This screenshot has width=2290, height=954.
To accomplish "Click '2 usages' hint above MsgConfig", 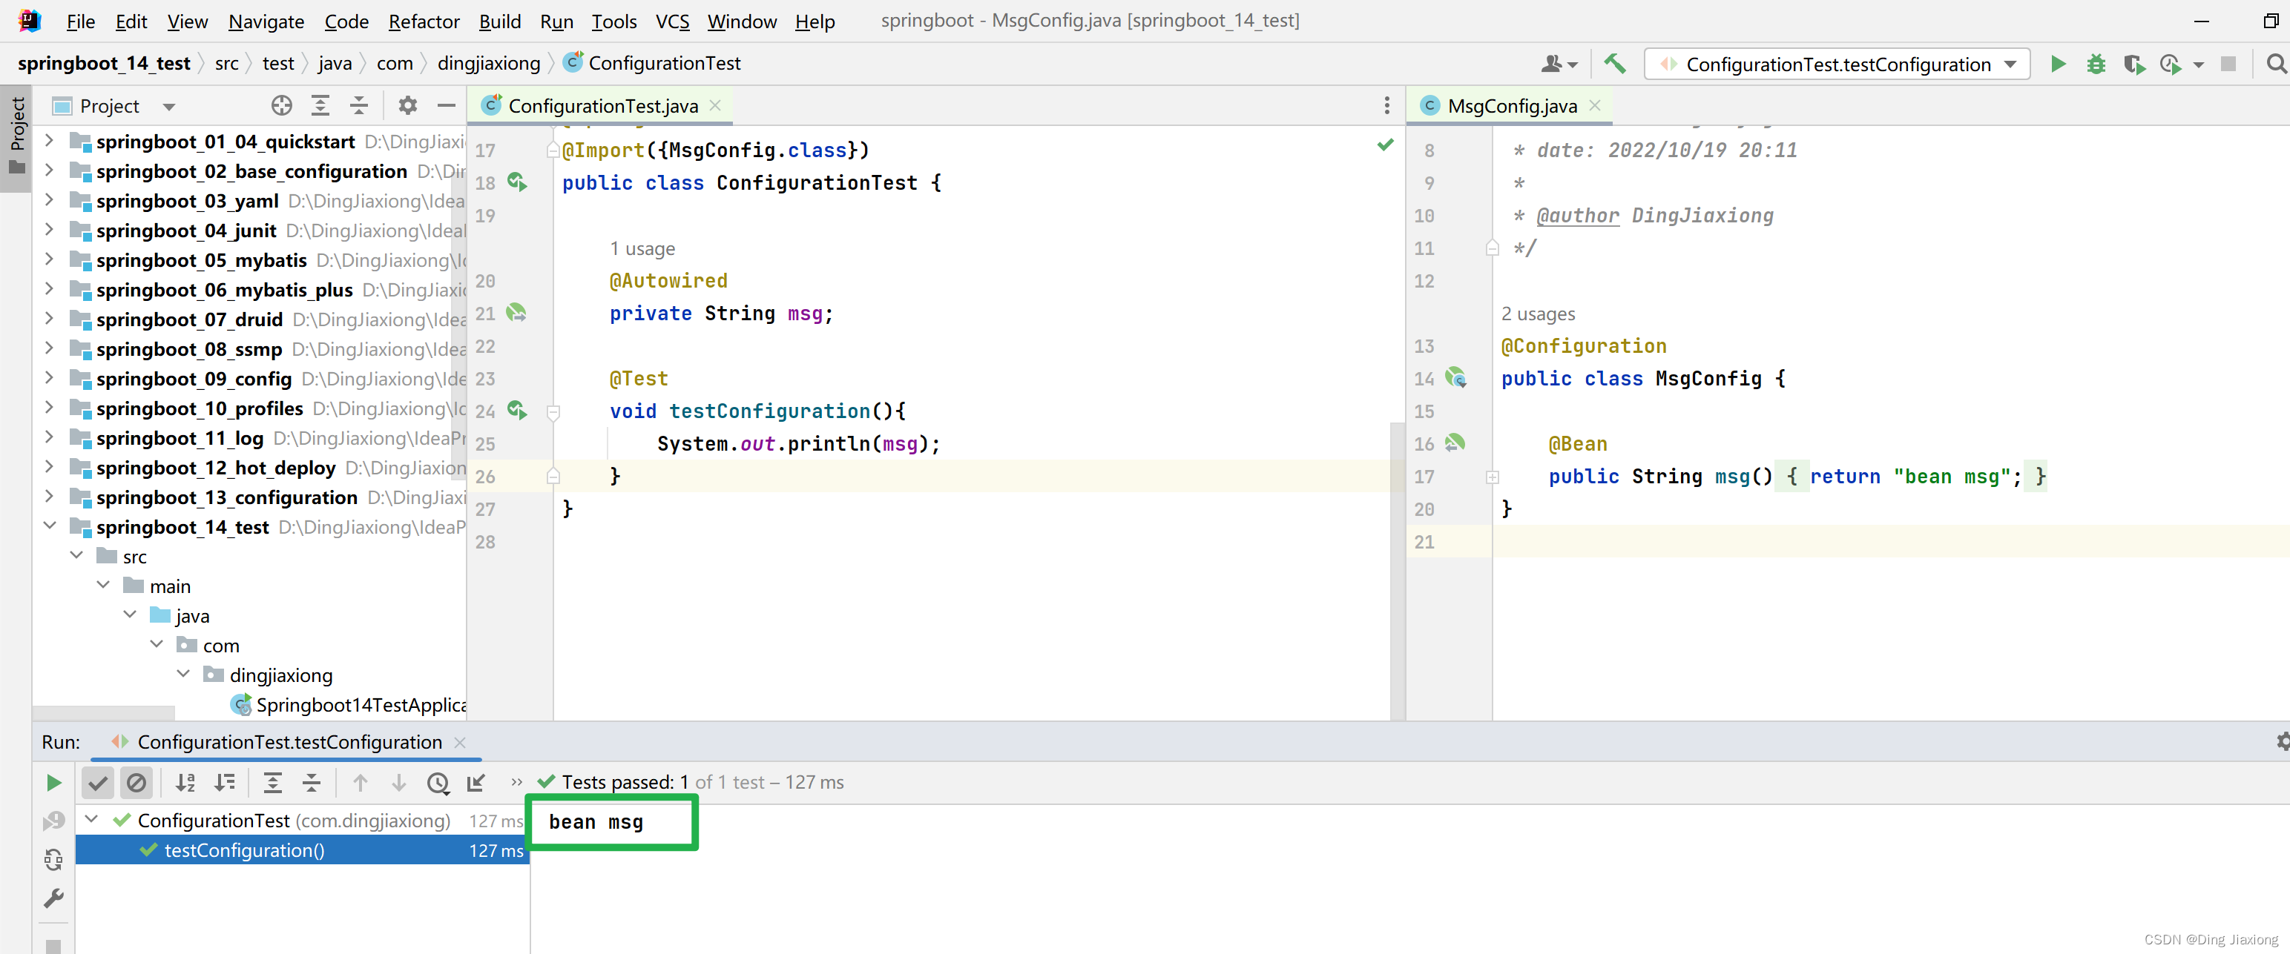I will [1538, 314].
